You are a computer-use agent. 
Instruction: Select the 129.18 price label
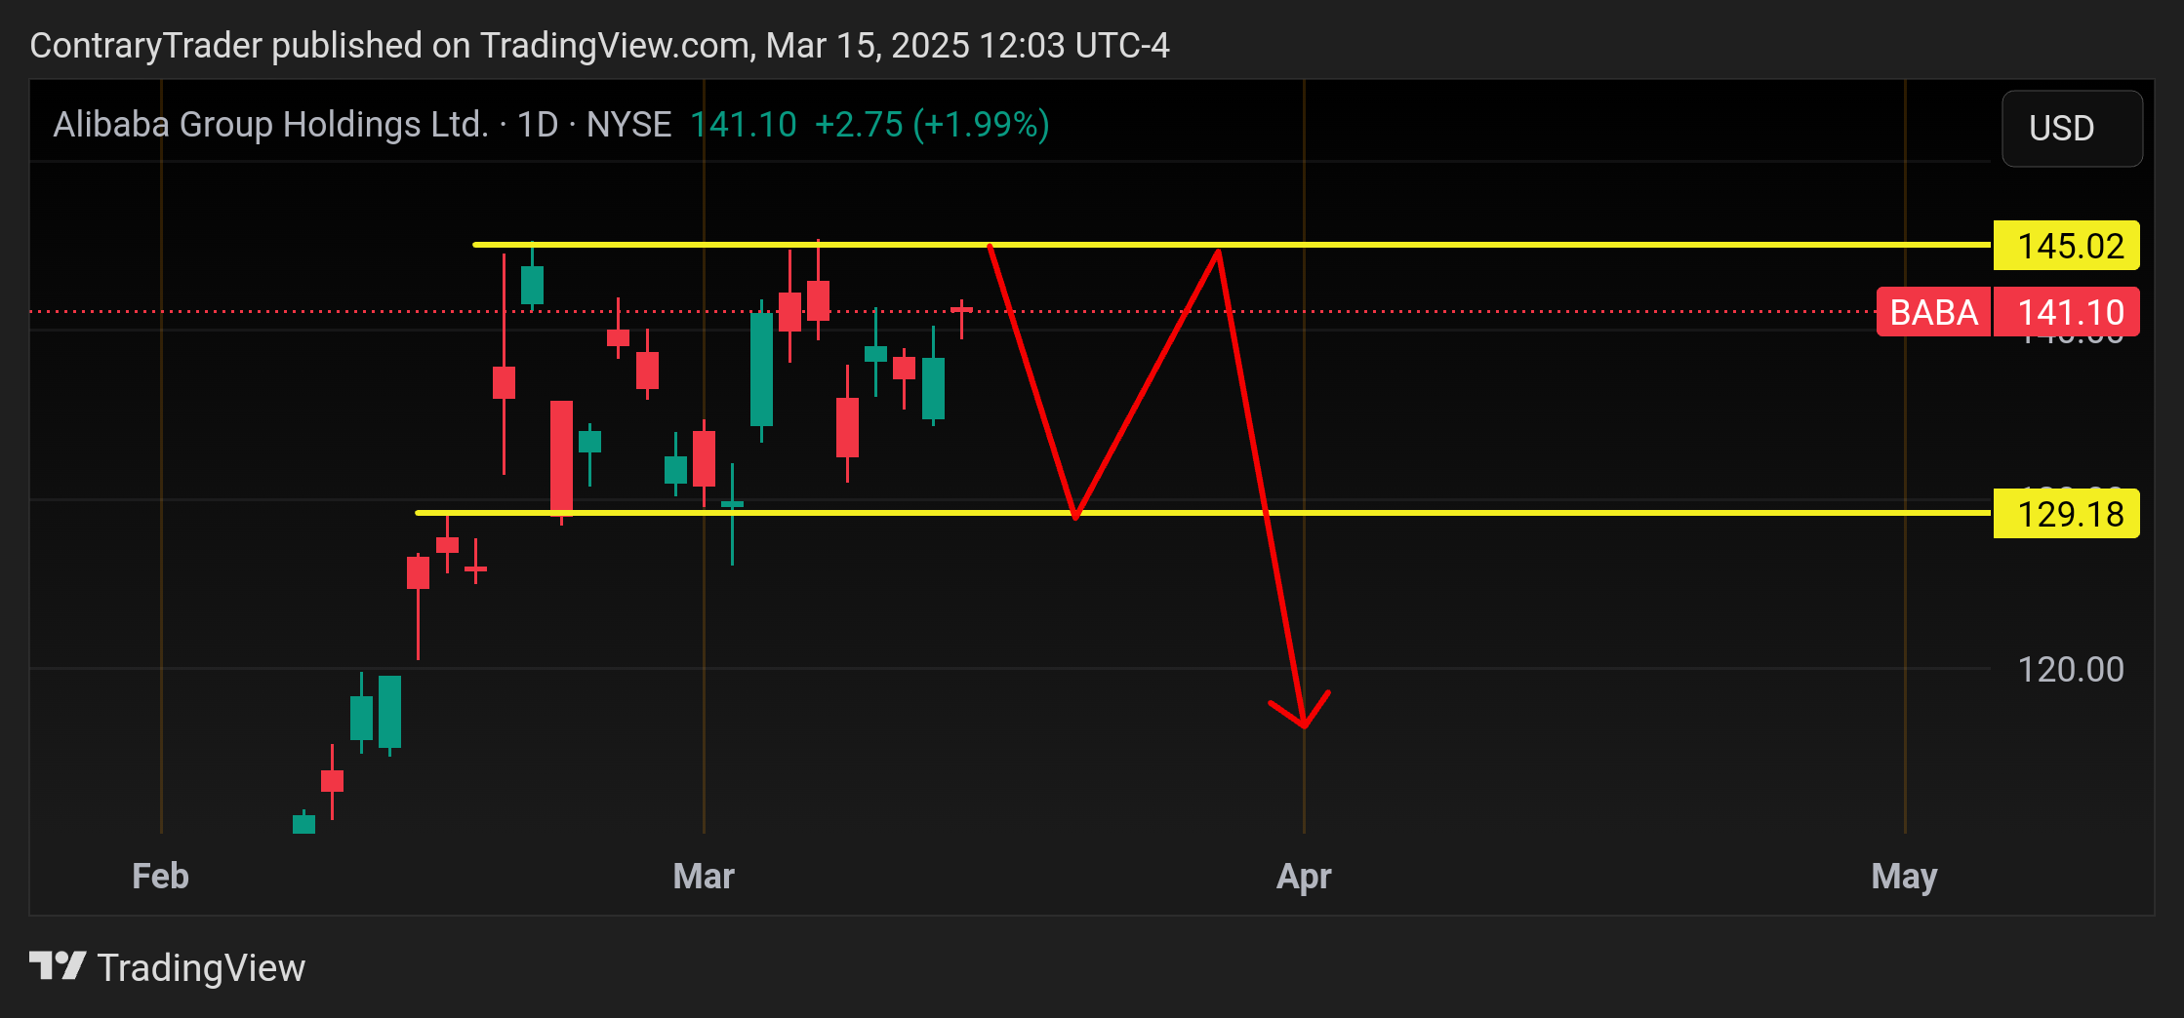(2066, 514)
